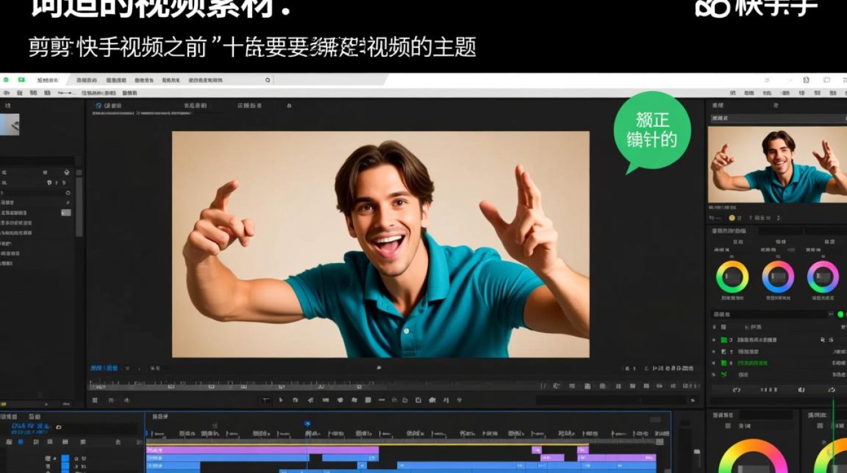Click the magnifier search icon in top tab bar

[x=268, y=80]
